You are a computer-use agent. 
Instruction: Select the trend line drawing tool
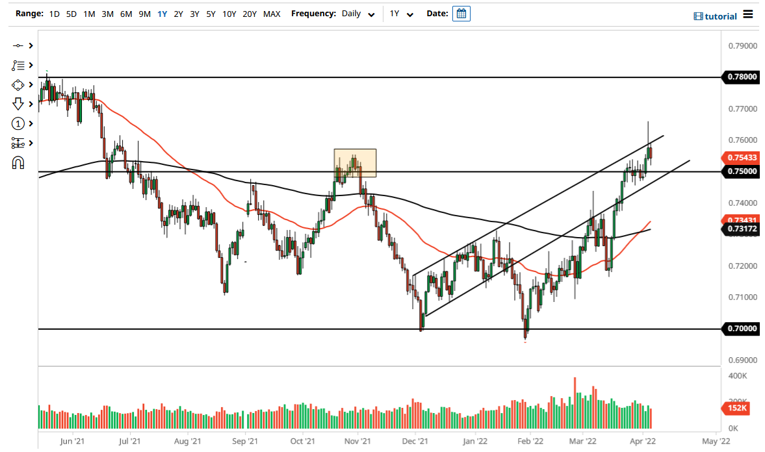point(18,46)
